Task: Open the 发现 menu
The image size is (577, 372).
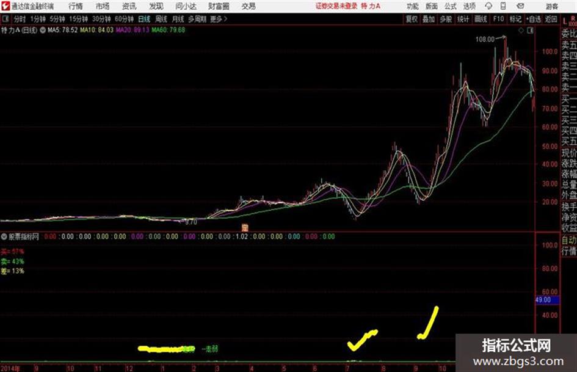Action: pos(156,6)
